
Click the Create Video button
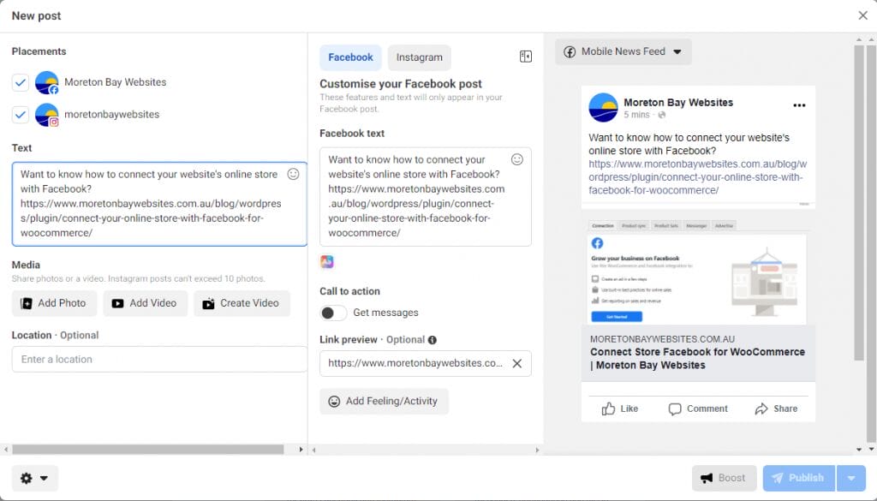(x=242, y=303)
